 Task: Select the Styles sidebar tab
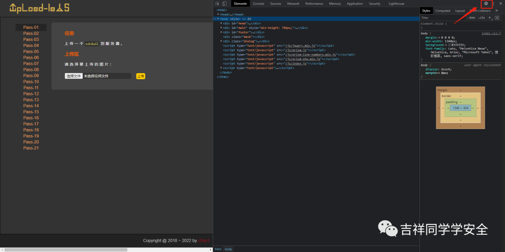coord(426,11)
